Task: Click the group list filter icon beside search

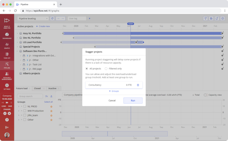Action: coord(46,96)
